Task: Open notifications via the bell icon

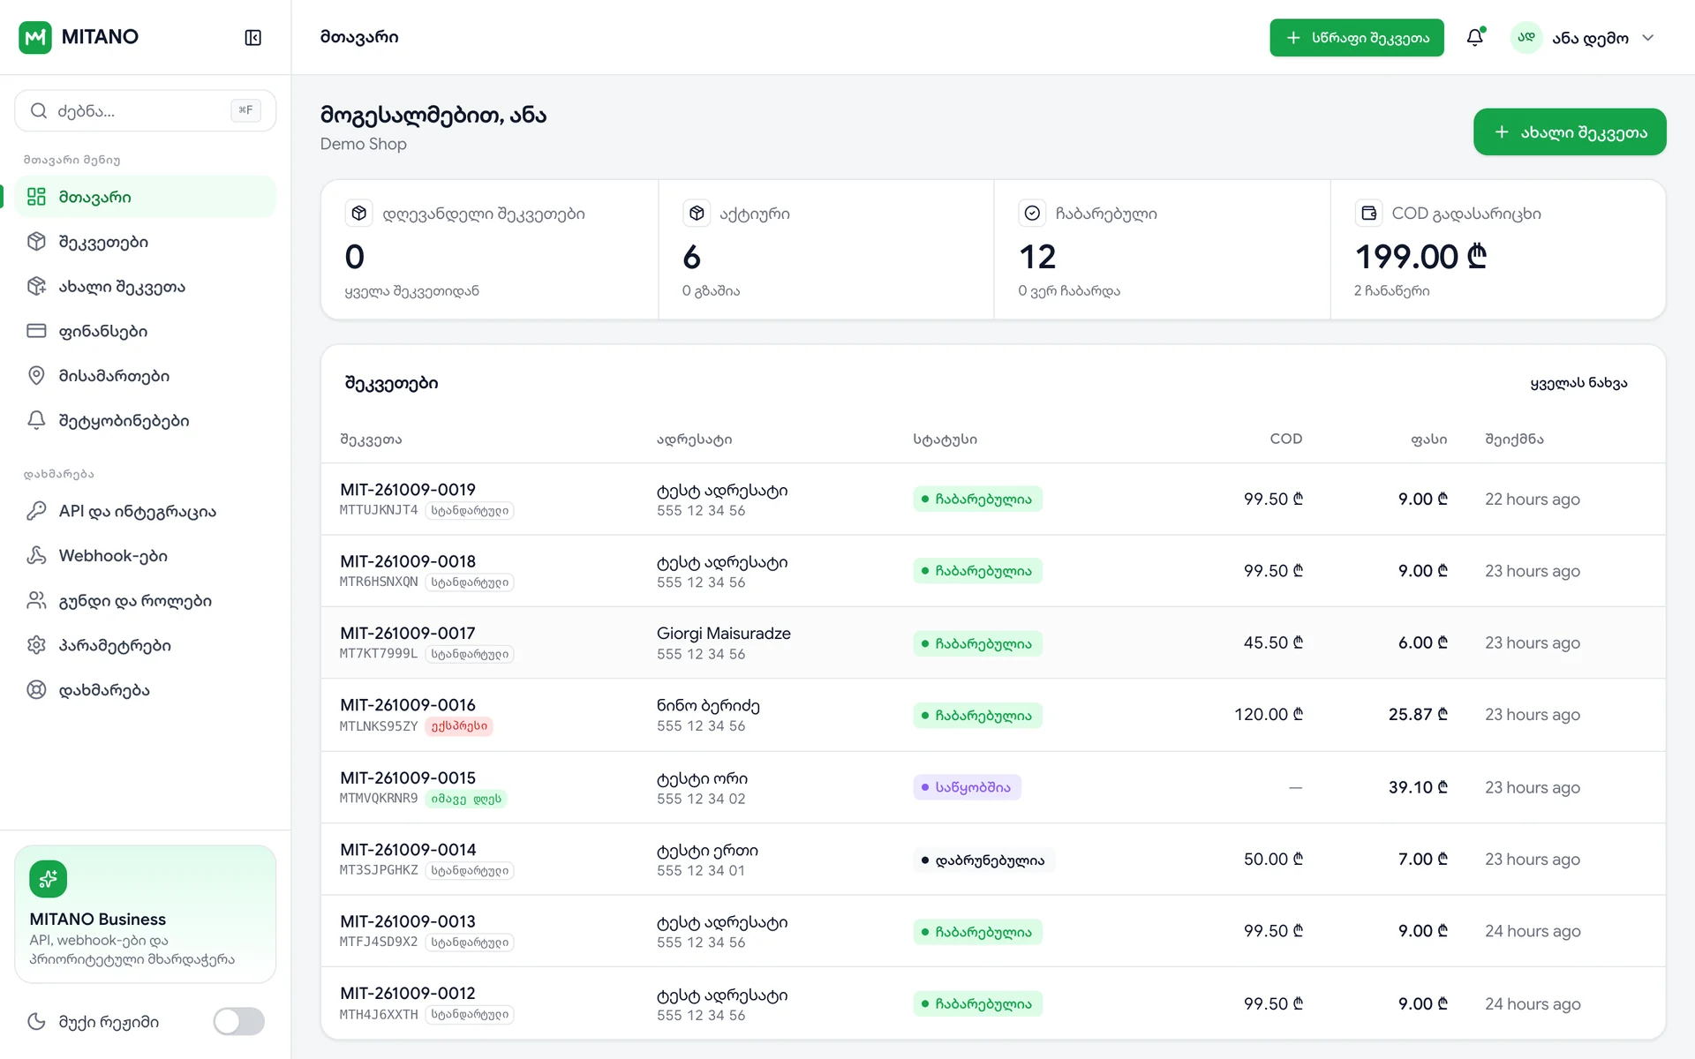Action: pyautogui.click(x=1475, y=37)
